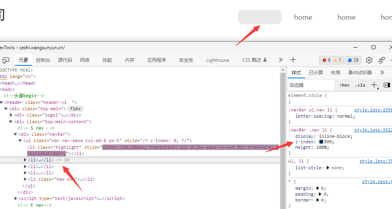Select the head element line
Viewport: 392px width, 209px height.
tap(18, 83)
